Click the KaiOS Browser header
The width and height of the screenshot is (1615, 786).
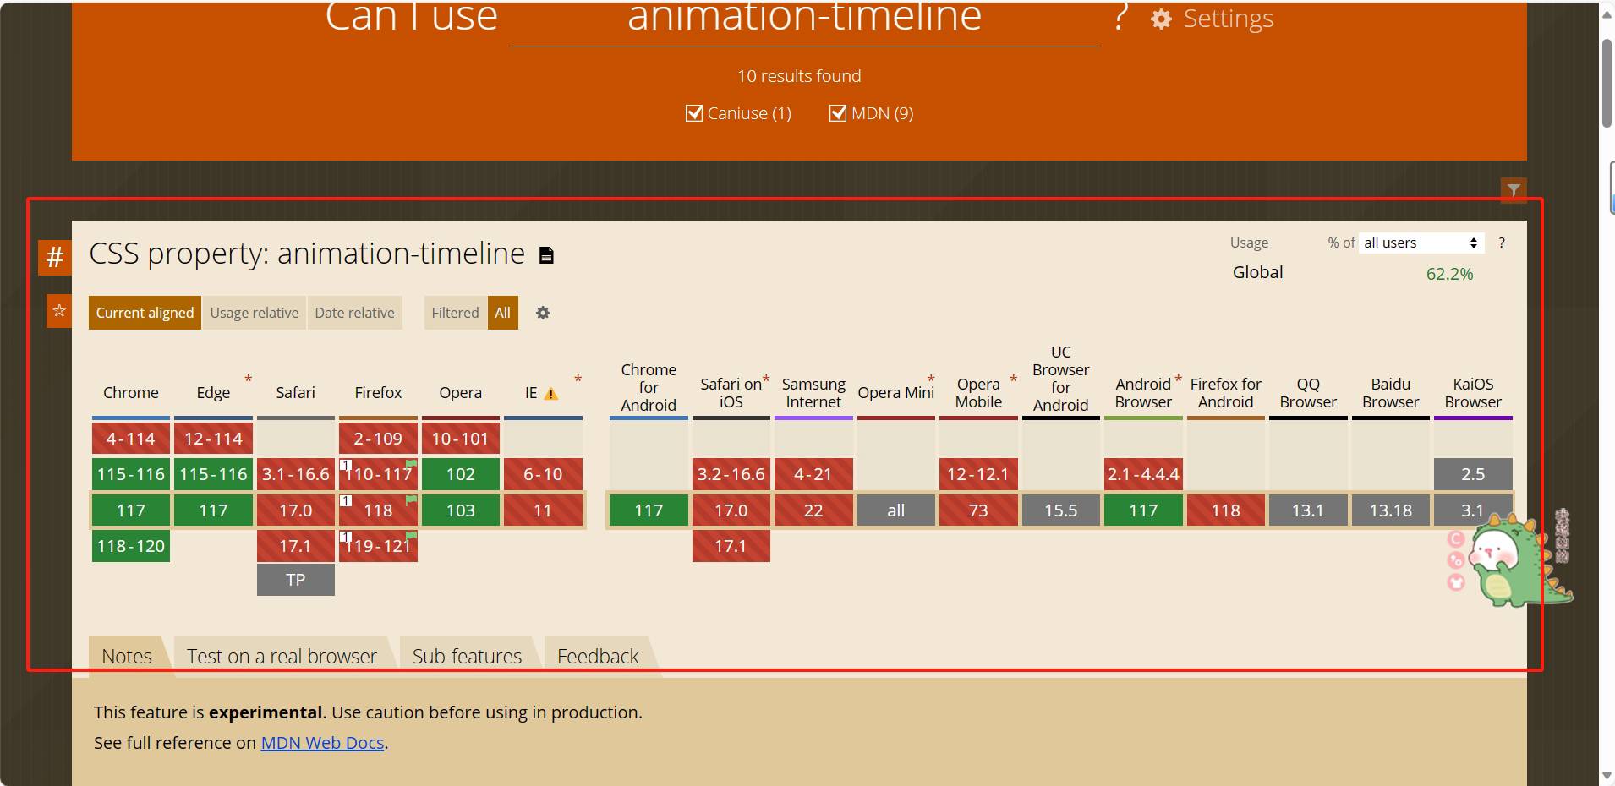[1473, 393]
